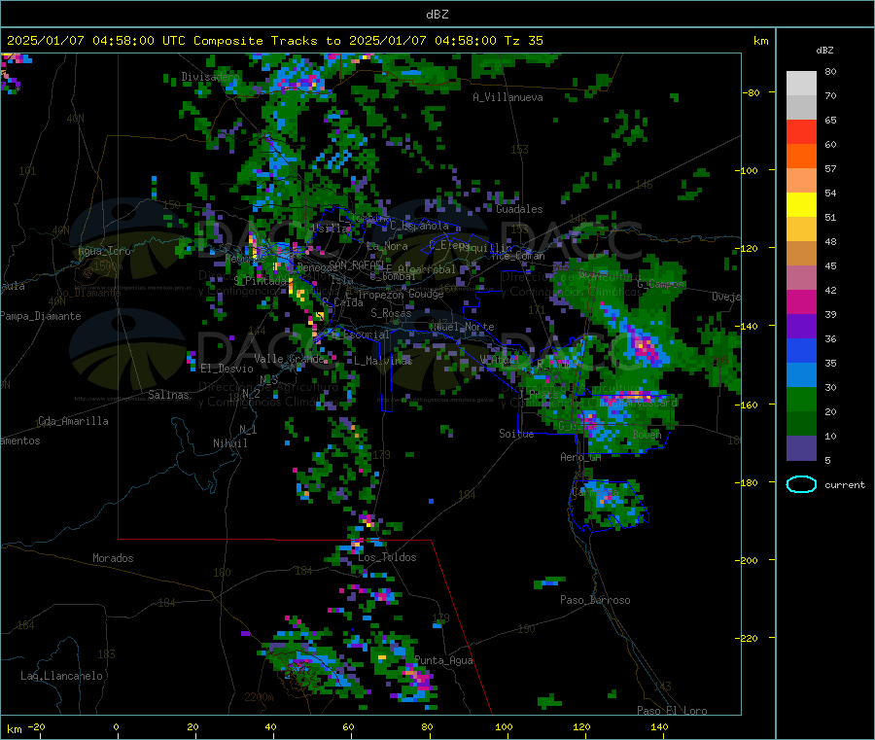Image resolution: width=875 pixels, height=740 pixels.
Task: Click the 140 km tick on horizontal axis
Action: point(659,726)
